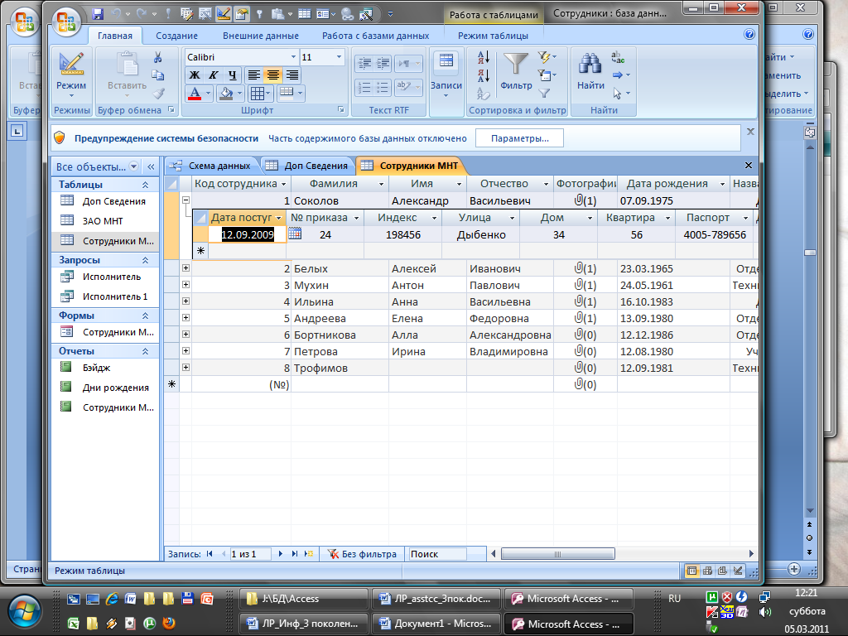The width and height of the screenshot is (848, 636).
Task: Click the selection filter lightning icon
Action: point(547,57)
